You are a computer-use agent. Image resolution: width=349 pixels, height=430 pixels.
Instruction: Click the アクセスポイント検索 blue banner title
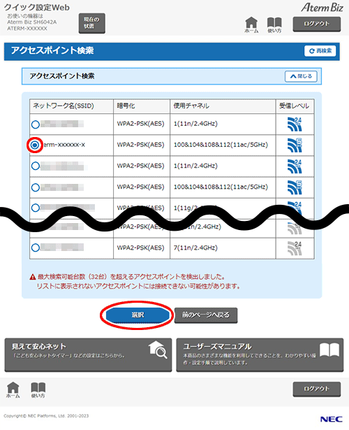[52, 50]
